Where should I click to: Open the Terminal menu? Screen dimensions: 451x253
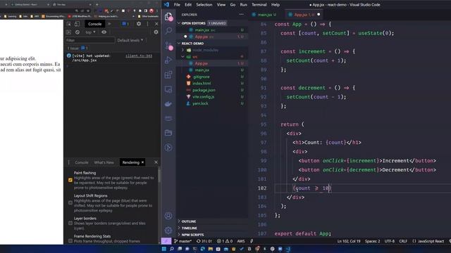coord(259,5)
